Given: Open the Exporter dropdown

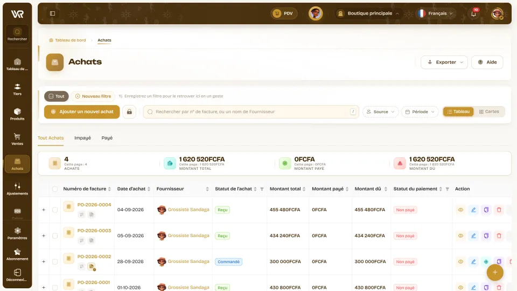Looking at the screenshot, I should point(444,62).
